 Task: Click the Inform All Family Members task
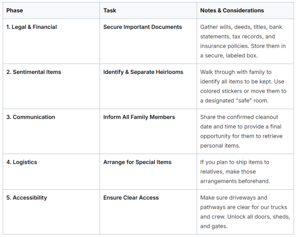click(139, 117)
